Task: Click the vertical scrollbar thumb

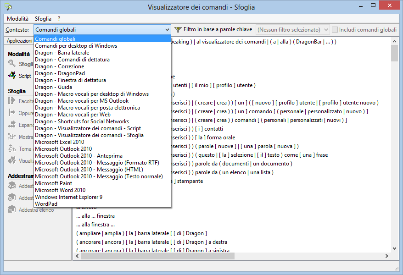Action: pos(395,53)
